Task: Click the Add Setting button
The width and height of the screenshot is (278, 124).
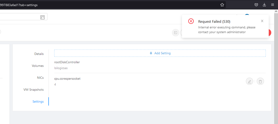Action: pyautogui.click(x=160, y=53)
